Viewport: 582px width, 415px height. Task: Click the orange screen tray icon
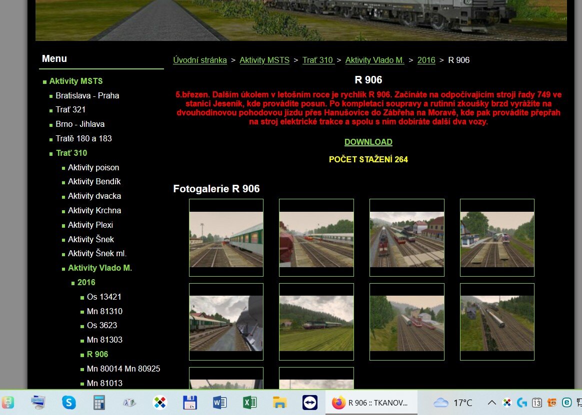tap(552, 403)
